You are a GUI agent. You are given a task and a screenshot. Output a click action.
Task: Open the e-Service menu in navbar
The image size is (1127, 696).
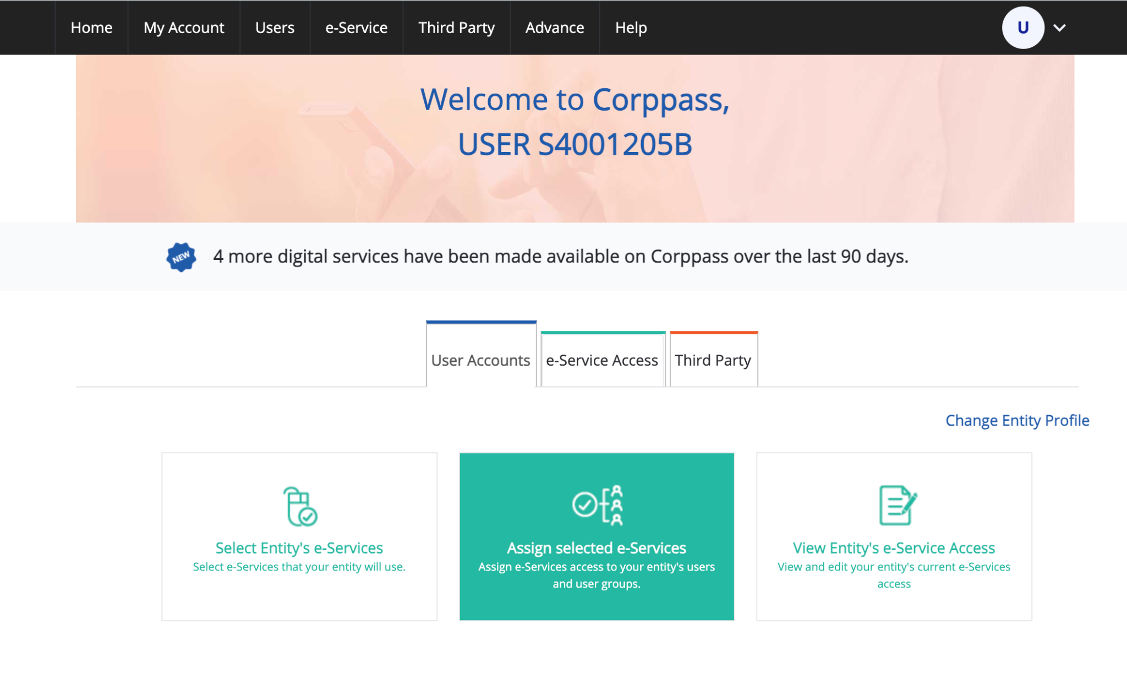pos(356,28)
